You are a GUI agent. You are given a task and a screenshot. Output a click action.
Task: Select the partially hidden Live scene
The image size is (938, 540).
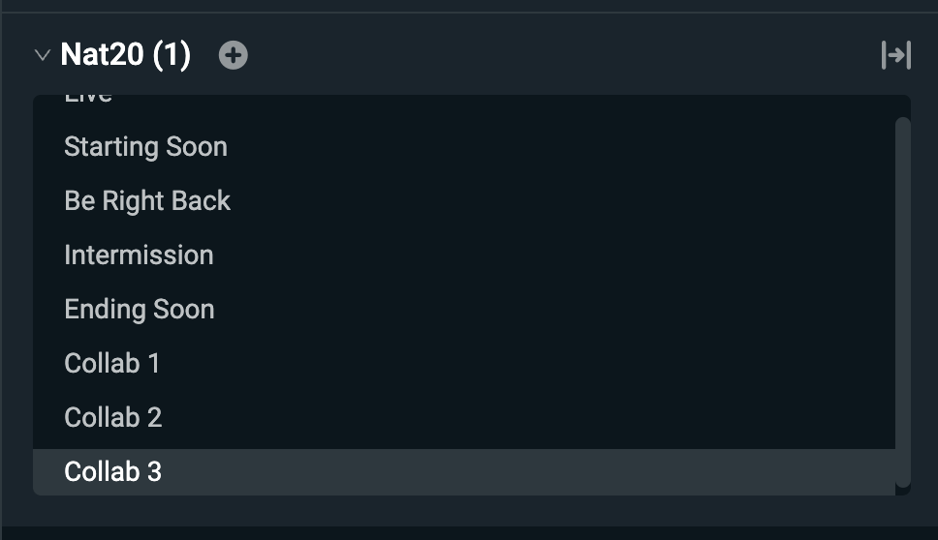[x=88, y=98]
